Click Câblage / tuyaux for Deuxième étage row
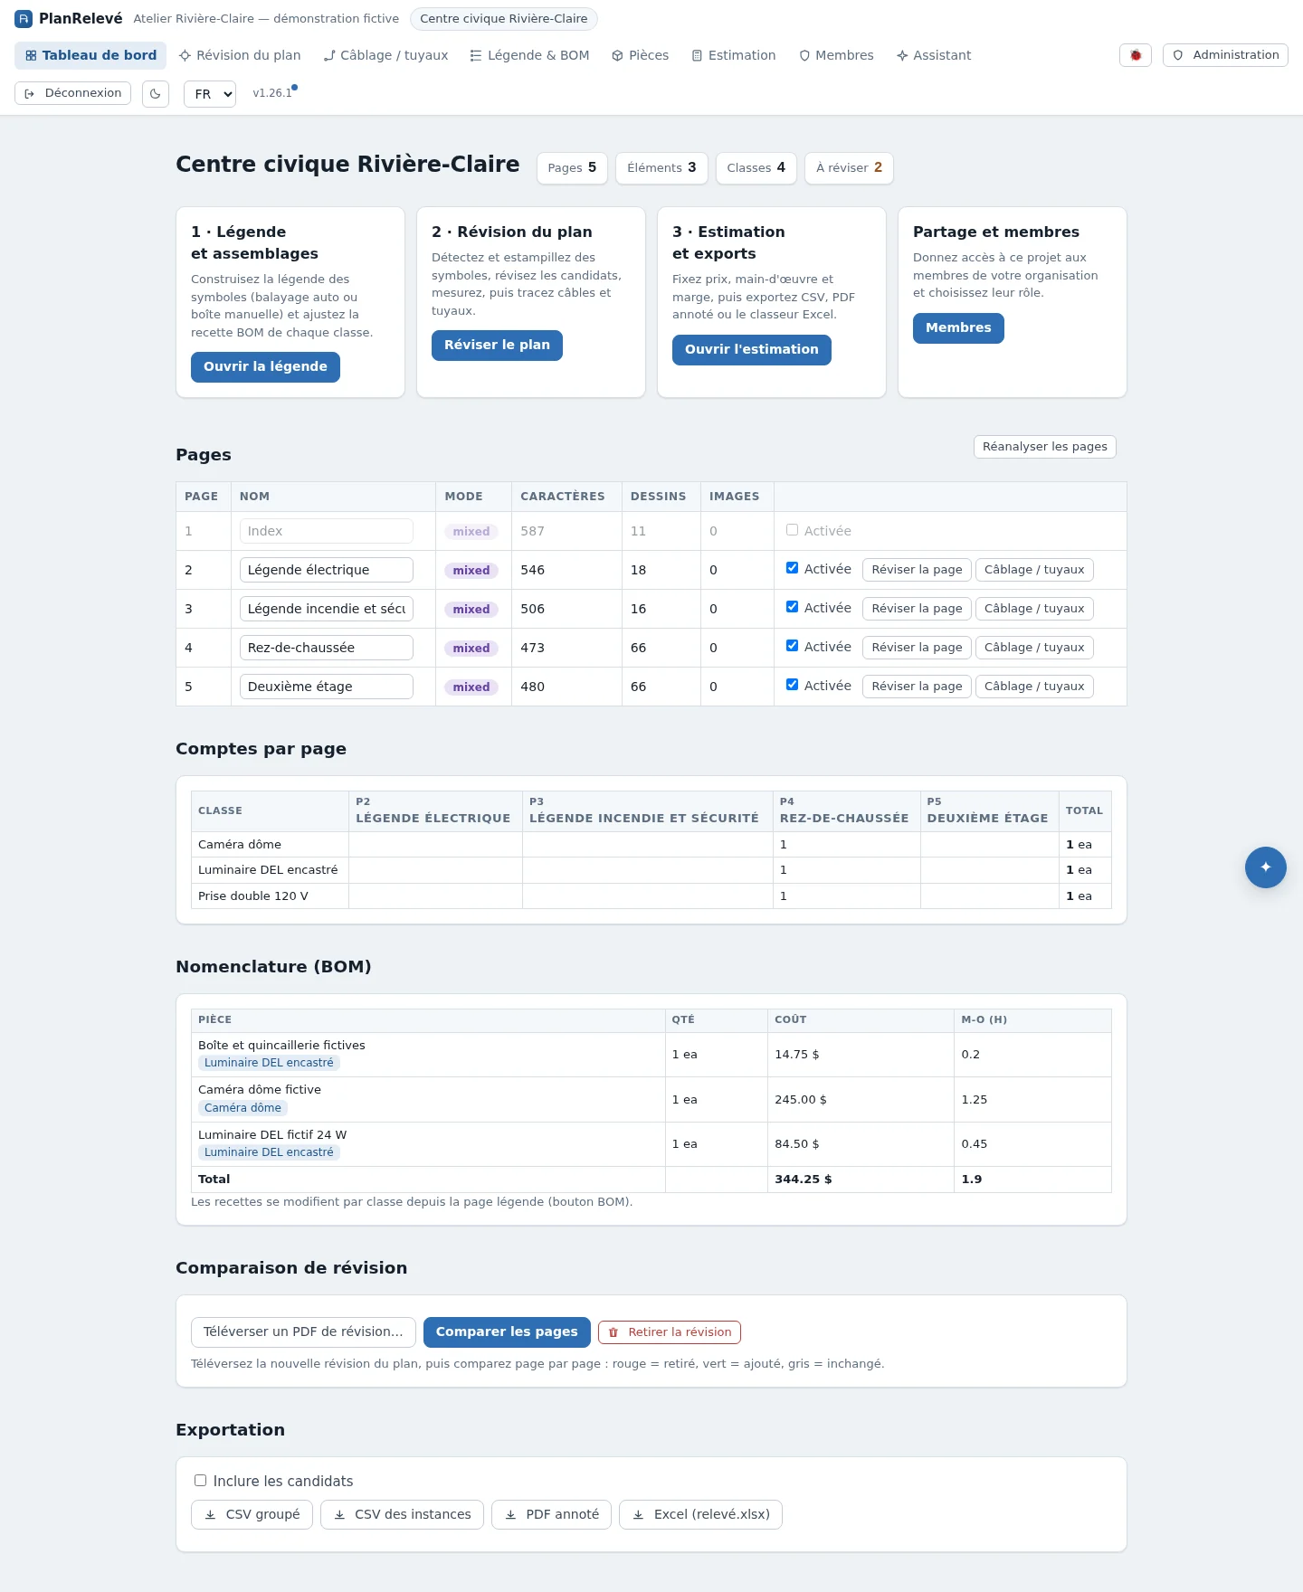The width and height of the screenshot is (1303, 1592). coord(1034,687)
